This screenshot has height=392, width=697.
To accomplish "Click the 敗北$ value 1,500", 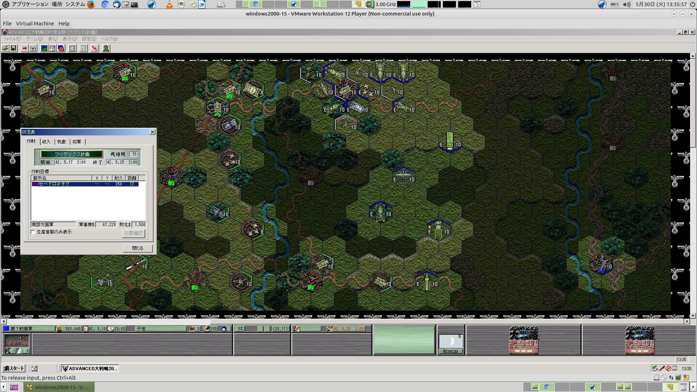I will (x=139, y=225).
